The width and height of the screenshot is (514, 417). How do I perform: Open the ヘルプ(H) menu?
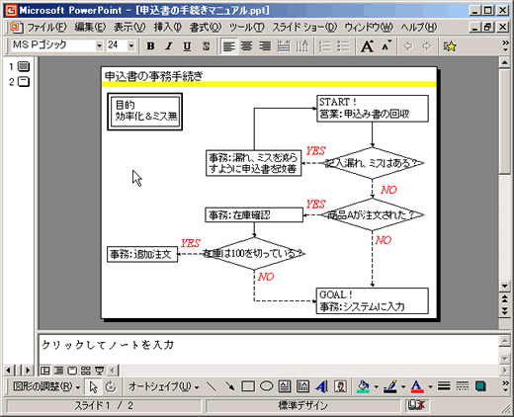[x=419, y=27]
